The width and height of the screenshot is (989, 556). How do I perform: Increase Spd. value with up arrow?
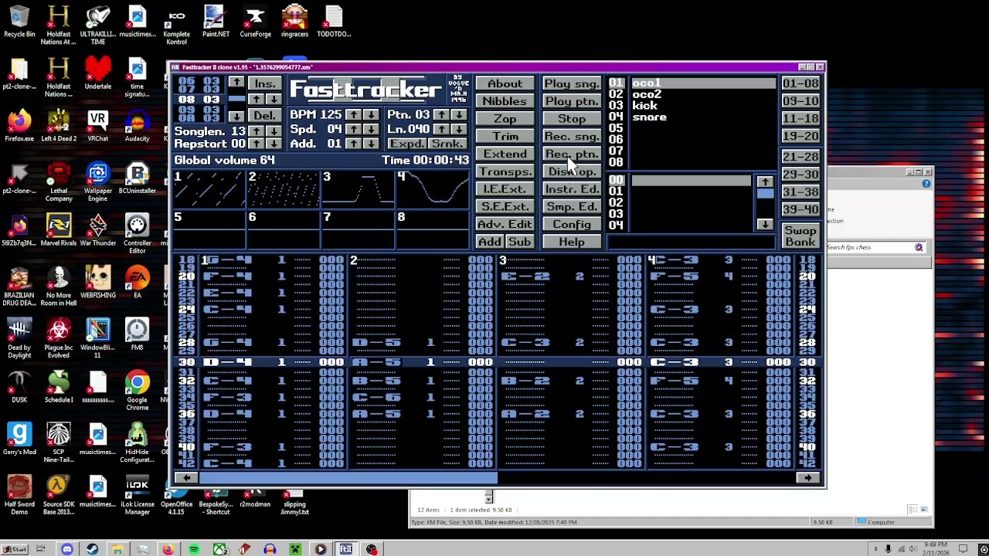353,129
